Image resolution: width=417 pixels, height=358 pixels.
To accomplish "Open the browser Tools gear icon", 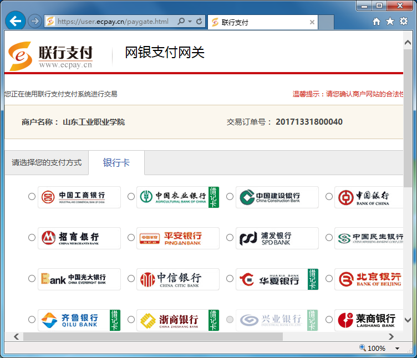I will click(404, 22).
